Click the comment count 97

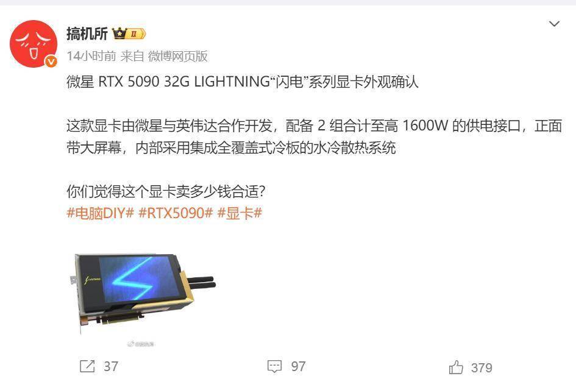[298, 366]
